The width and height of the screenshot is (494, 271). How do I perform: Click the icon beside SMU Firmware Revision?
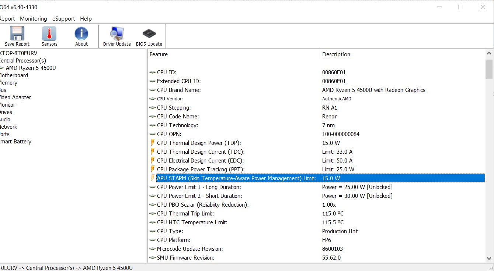click(x=152, y=258)
